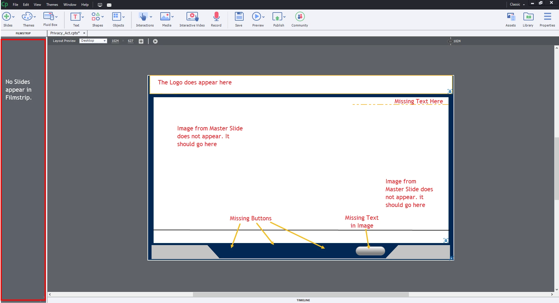Click the comment icon beside Help
This screenshot has width=559, height=303.
(x=100, y=5)
